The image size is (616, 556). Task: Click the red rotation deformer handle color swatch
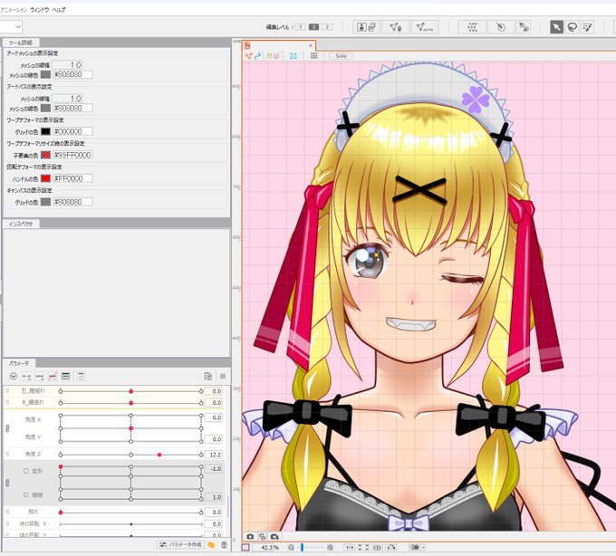click(x=45, y=178)
